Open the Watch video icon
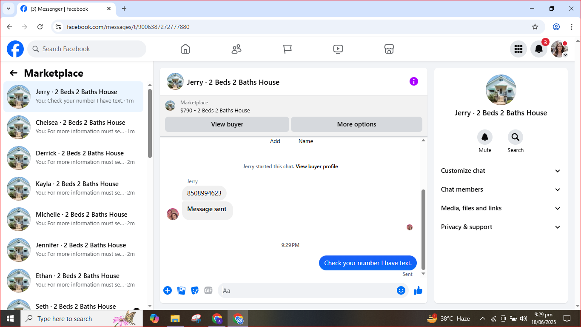The height and width of the screenshot is (327, 581). [338, 49]
